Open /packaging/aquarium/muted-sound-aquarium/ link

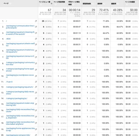coord(20,51)
